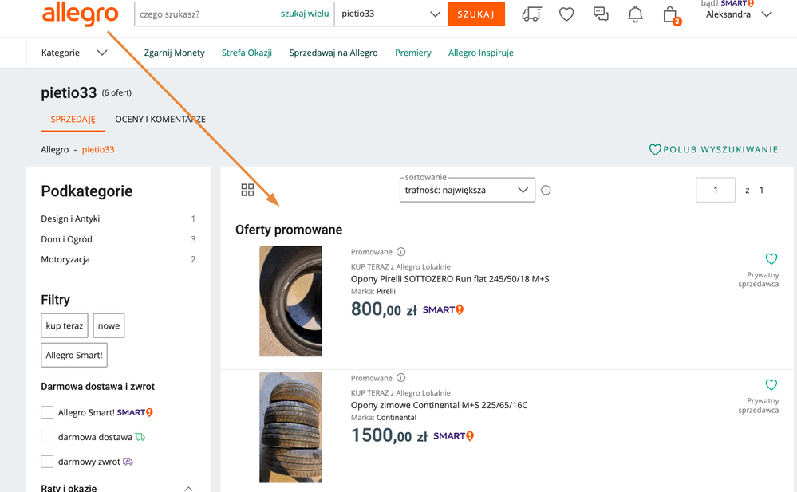Screen dimensions: 797x492
Task: Open Opony Pirelli SOTTOZERO Run flat title
Action: (x=450, y=279)
